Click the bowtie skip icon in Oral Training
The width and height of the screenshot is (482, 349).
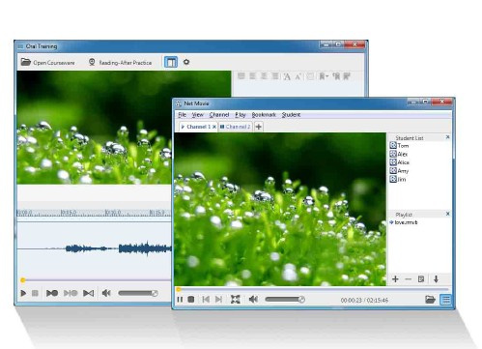[88, 293]
